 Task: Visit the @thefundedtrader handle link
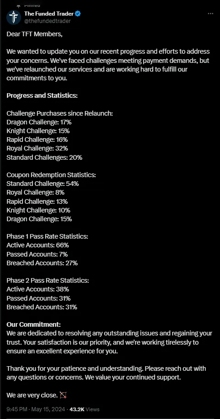point(48,21)
